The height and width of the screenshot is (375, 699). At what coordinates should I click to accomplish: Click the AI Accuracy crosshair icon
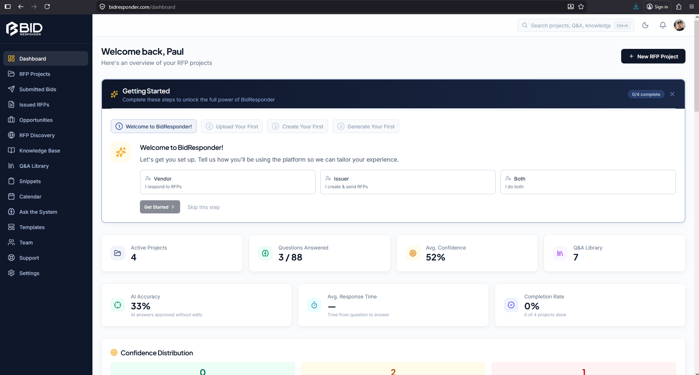[x=118, y=305]
